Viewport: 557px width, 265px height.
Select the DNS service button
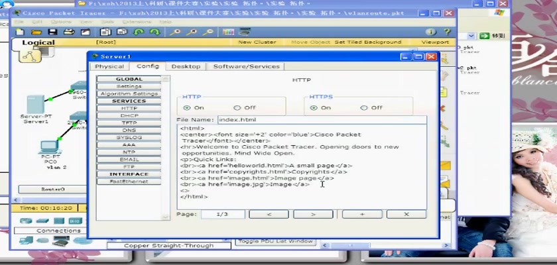pos(129,131)
